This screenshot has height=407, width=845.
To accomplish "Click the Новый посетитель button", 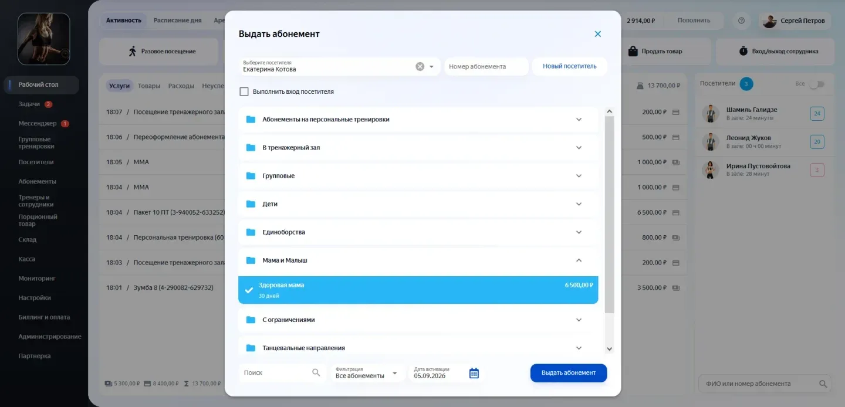I will pyautogui.click(x=569, y=66).
